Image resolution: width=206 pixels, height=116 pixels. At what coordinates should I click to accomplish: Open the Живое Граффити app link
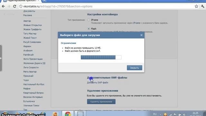click(x=32, y=29)
